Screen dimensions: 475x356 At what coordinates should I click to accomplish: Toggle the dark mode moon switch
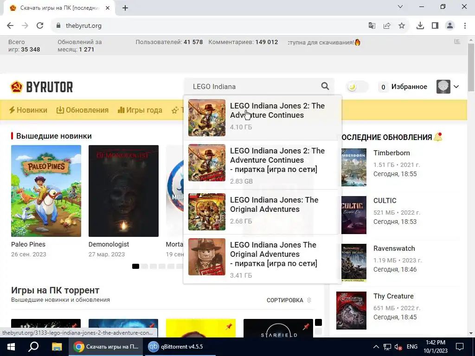357,87
